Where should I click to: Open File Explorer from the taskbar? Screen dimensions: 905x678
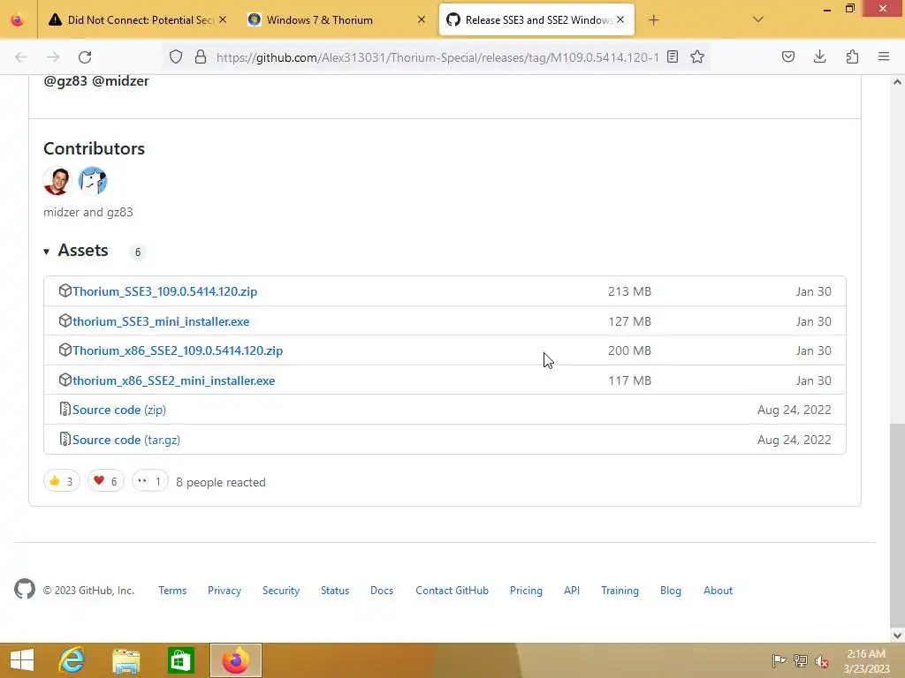point(125,660)
